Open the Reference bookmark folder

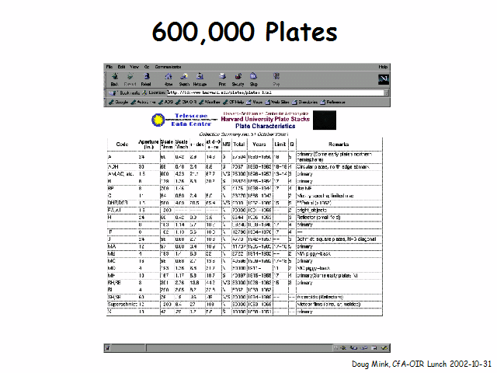[332, 102]
